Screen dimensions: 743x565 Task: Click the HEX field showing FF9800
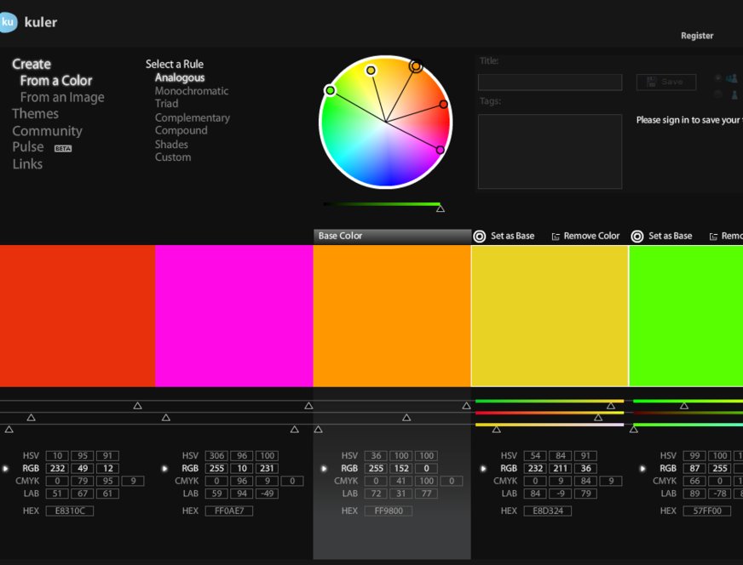tap(388, 511)
